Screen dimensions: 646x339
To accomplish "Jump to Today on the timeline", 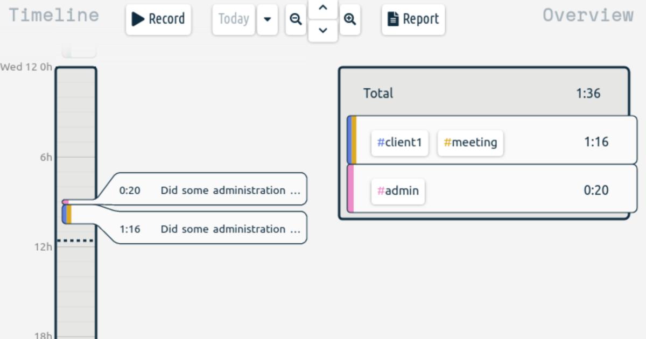I will click(x=234, y=19).
